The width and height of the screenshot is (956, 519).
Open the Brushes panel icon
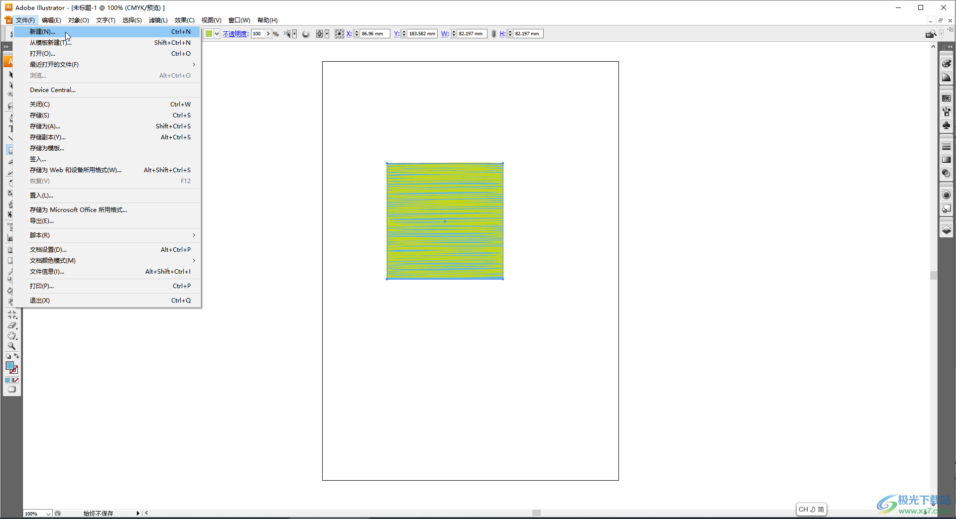pos(946,112)
